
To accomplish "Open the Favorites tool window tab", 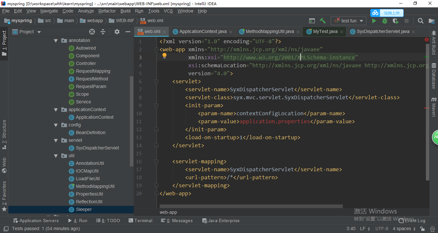I will (x=4, y=196).
